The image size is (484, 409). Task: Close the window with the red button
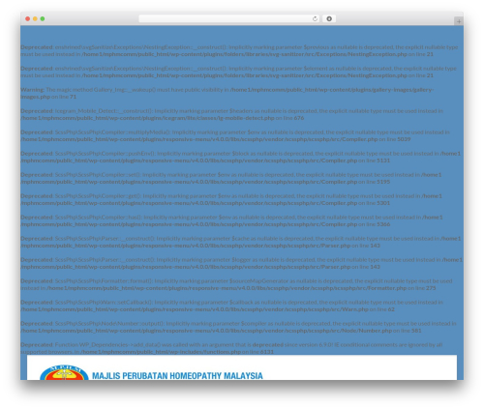tap(28, 19)
